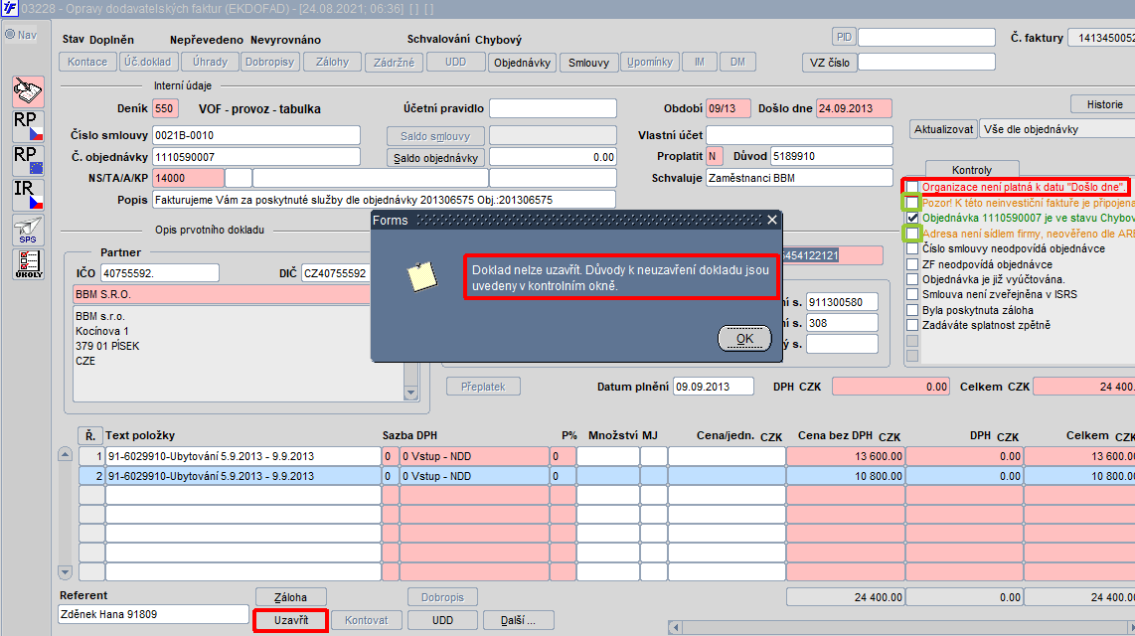1135x636 pixels.
Task: Click the IR Czech flag icon
Action: point(28,196)
